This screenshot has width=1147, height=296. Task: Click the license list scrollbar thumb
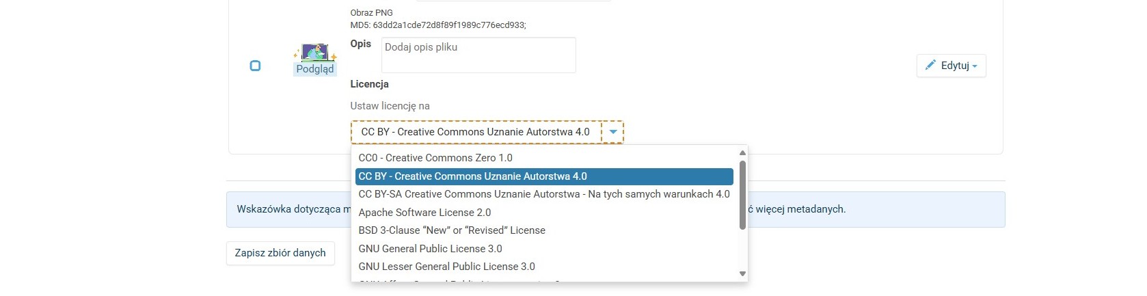point(742,195)
